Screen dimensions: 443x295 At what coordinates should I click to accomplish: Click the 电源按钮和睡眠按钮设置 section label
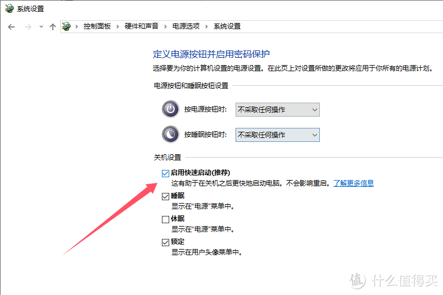pos(191,86)
